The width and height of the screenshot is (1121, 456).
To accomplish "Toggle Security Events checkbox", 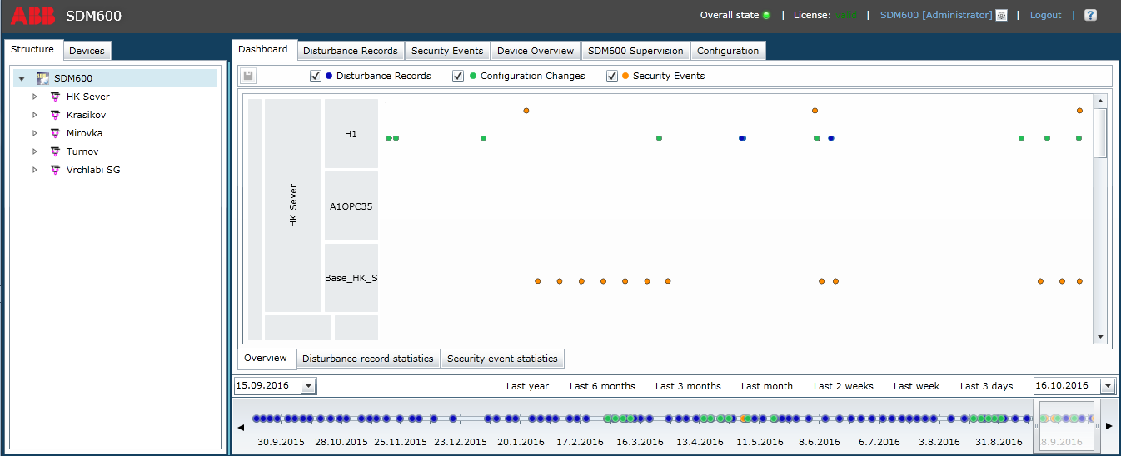I will point(612,76).
